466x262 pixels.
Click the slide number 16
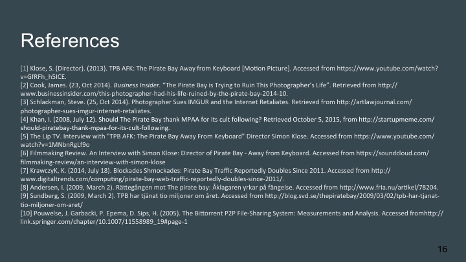443,249
